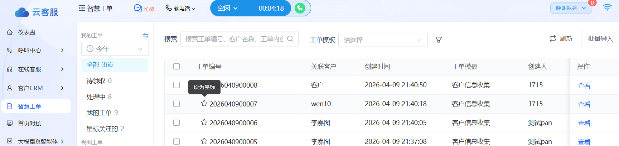Viewport: 619px width, 146px height.
Task: Open the 工单模板 请选择 dropdown
Action: pos(383,40)
